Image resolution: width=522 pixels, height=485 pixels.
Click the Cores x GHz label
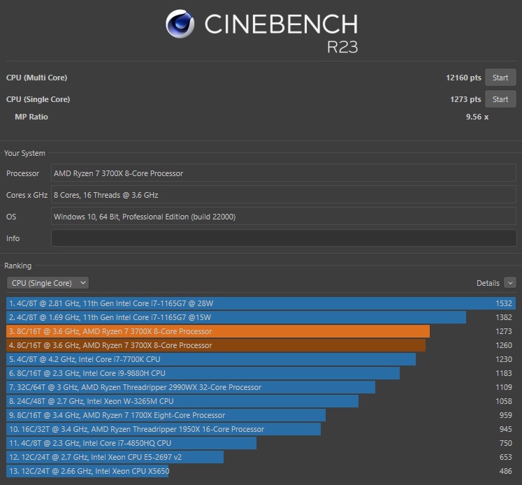(x=27, y=195)
